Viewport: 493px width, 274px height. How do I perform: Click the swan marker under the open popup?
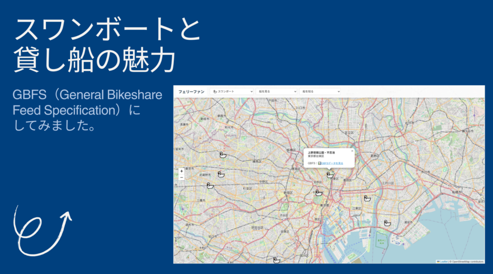pos(330,175)
